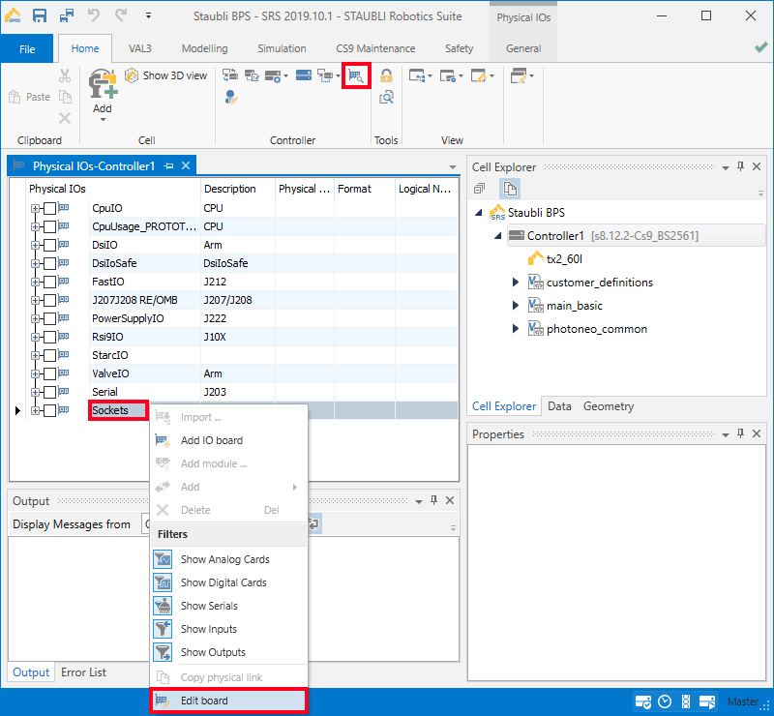Click the Copy icon beside Paste
This screenshot has height=716, width=774.
pyautogui.click(x=65, y=97)
